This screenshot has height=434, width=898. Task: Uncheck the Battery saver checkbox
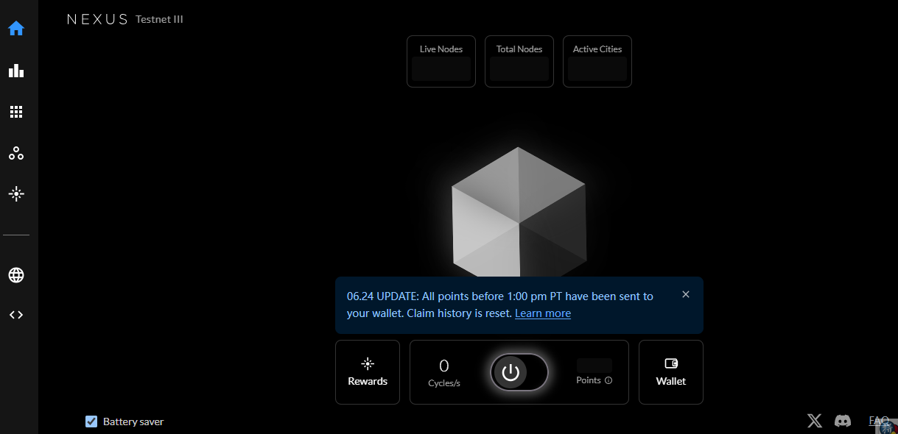tap(91, 421)
